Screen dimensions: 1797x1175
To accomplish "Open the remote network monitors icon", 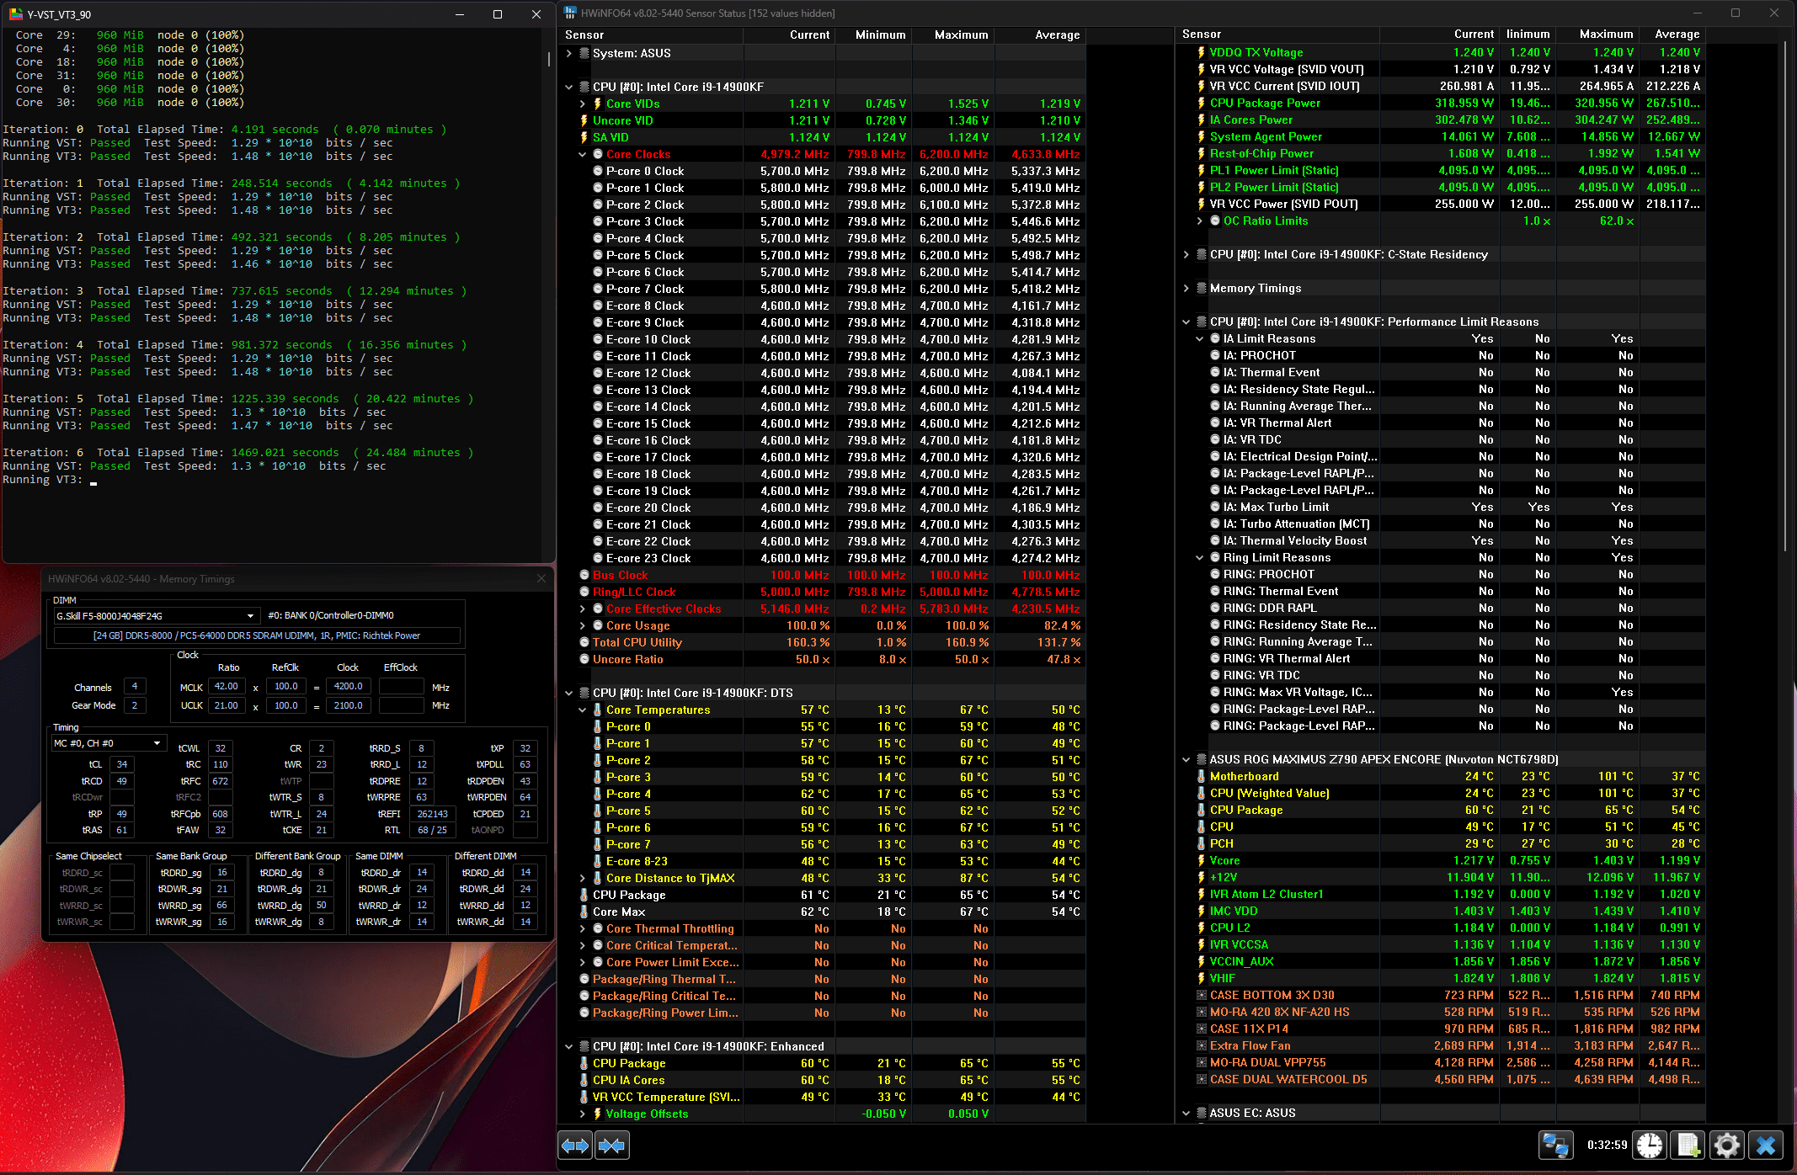I will pyautogui.click(x=1555, y=1146).
